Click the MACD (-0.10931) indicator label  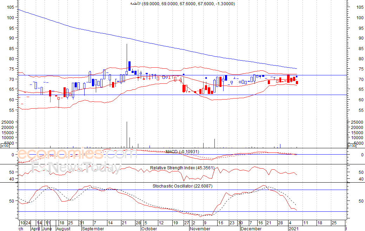click(x=182, y=152)
